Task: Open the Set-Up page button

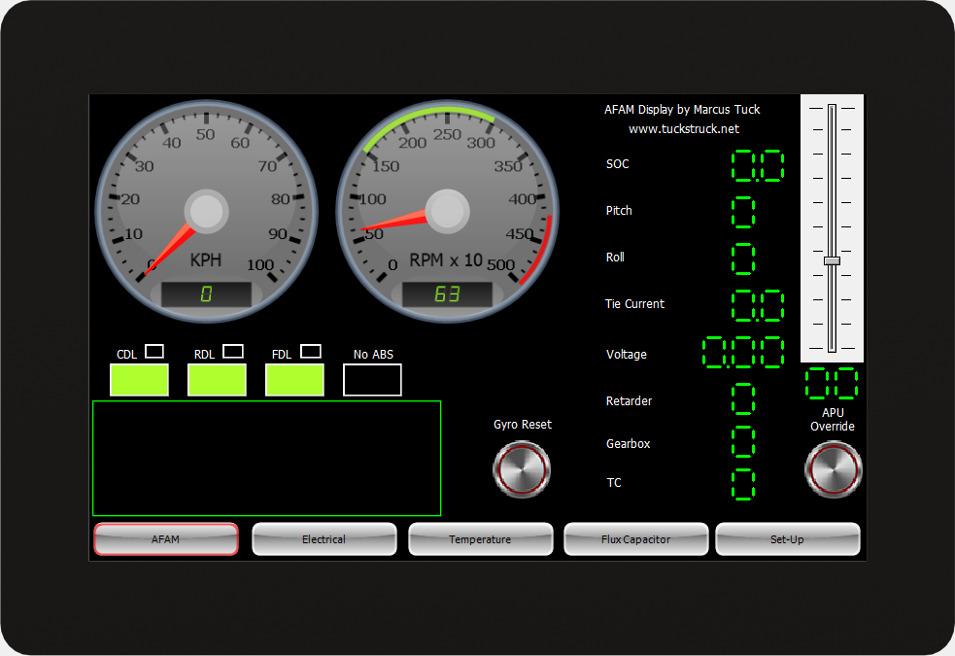Action: click(x=788, y=539)
